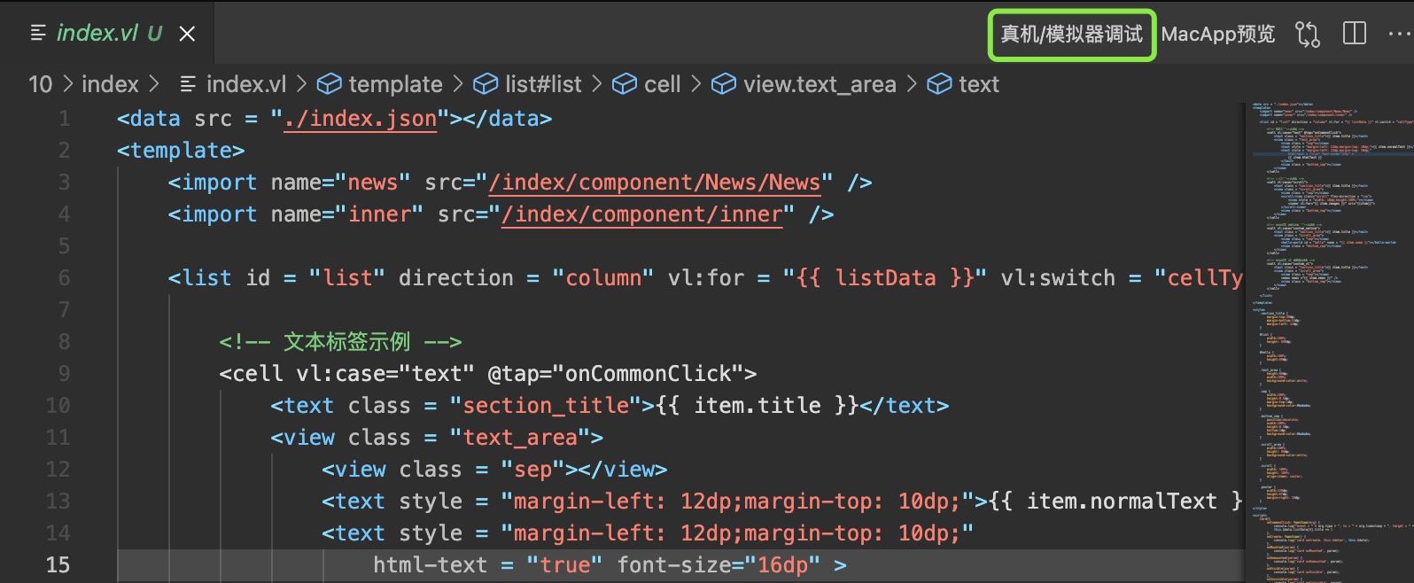Click line number 15 in the gutter
The image size is (1414, 583).
pos(58,564)
